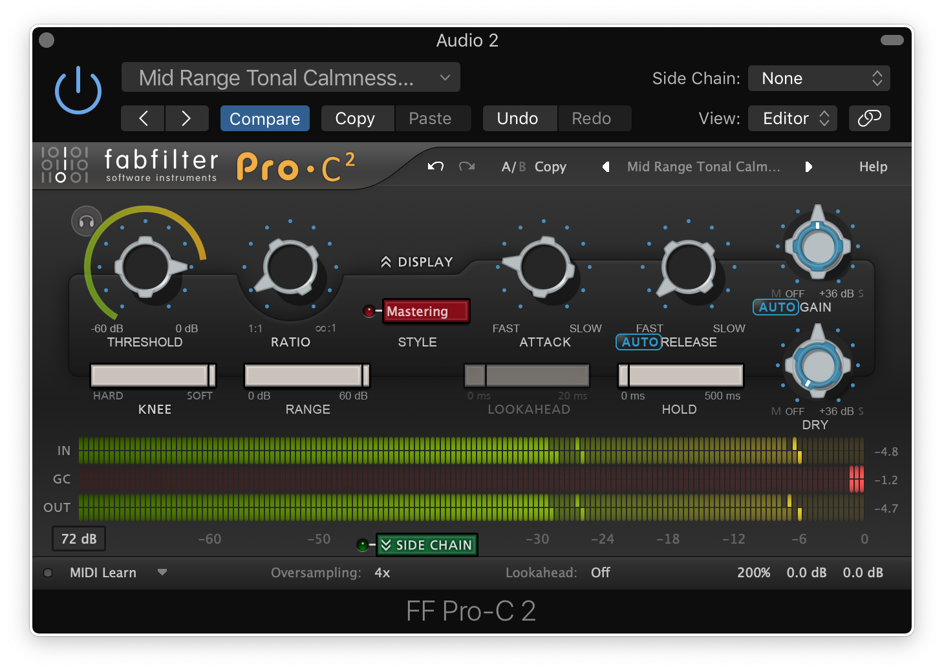Toggle the A/B state switch

513,167
